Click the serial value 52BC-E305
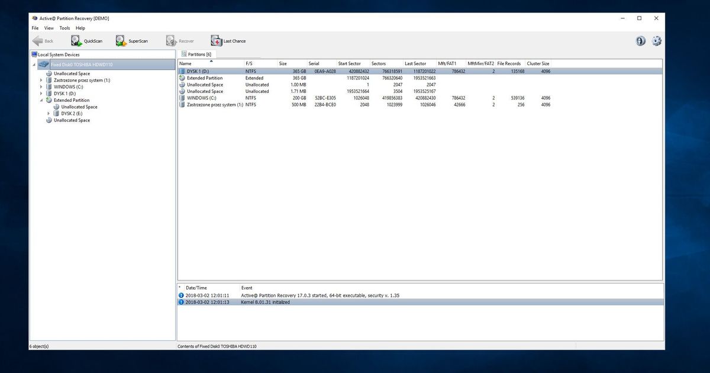Screen dimensions: 710x373 click(325, 98)
